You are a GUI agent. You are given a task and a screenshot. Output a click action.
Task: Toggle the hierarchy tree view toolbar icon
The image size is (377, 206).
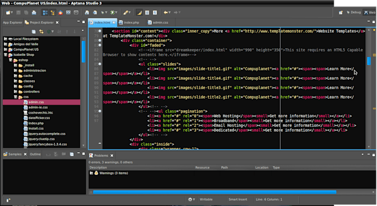click(53, 13)
